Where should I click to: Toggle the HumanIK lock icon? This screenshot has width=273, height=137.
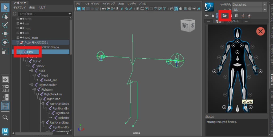(x=212, y=16)
